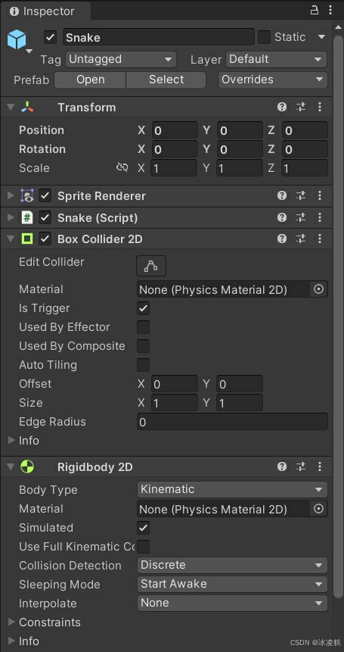The width and height of the screenshot is (344, 652).
Task: Uncheck the Simulated checkbox
Action: 143,528
